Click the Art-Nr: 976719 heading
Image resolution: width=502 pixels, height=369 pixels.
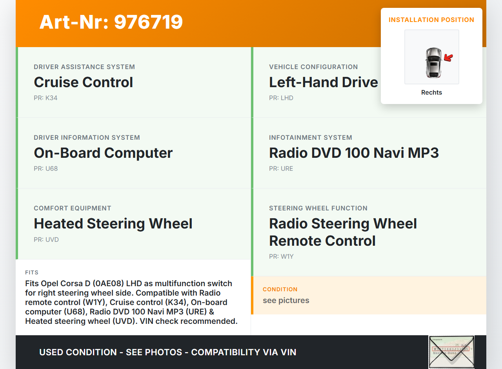111,22
